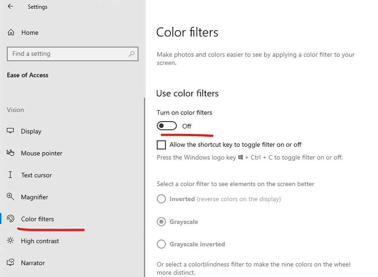Click the High contrast sun icon
The width and height of the screenshot is (378, 277).
10,241
